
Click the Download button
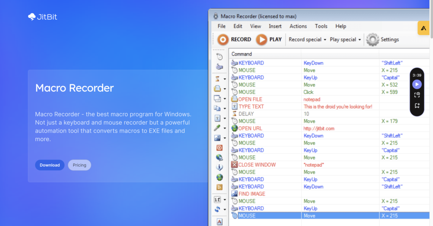point(50,165)
